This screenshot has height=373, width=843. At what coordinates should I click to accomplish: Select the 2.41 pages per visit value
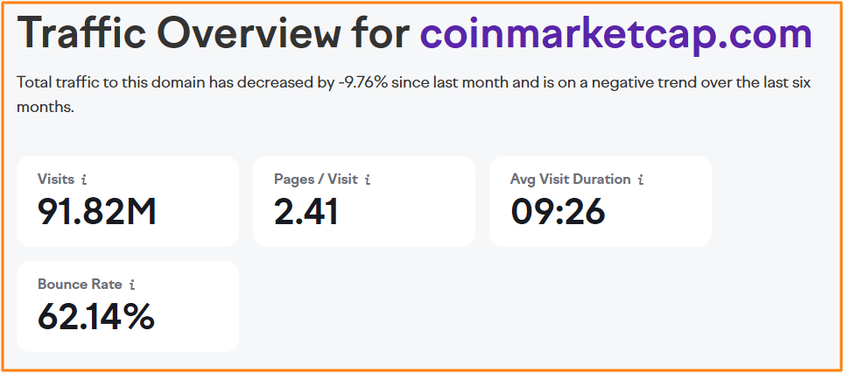[x=306, y=211]
